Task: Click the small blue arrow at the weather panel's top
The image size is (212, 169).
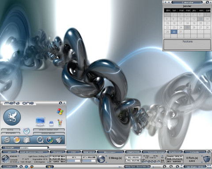Action: coord(48,156)
